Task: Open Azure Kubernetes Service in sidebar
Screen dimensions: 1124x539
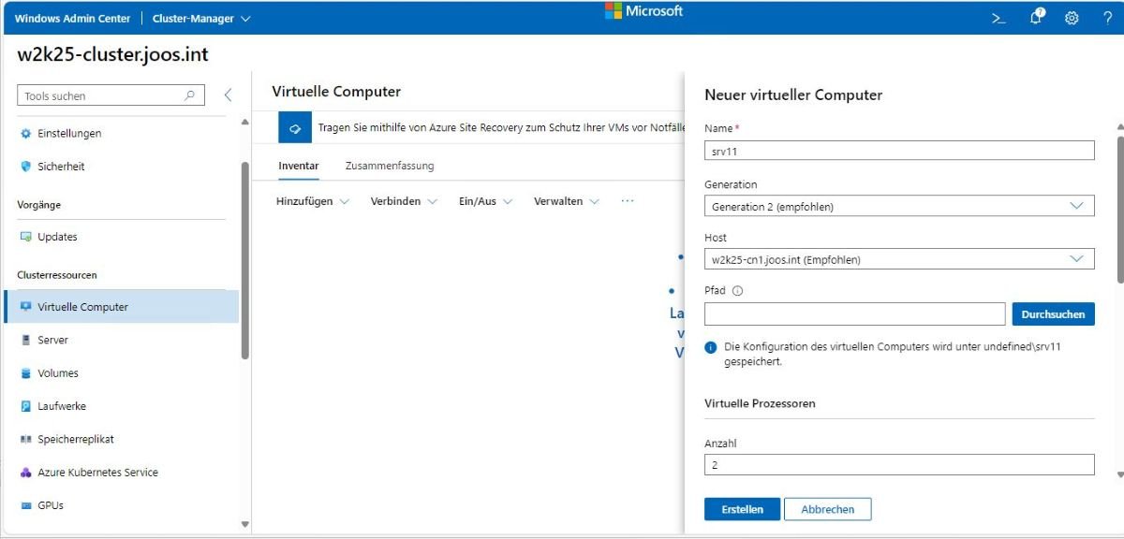Action: coord(97,473)
